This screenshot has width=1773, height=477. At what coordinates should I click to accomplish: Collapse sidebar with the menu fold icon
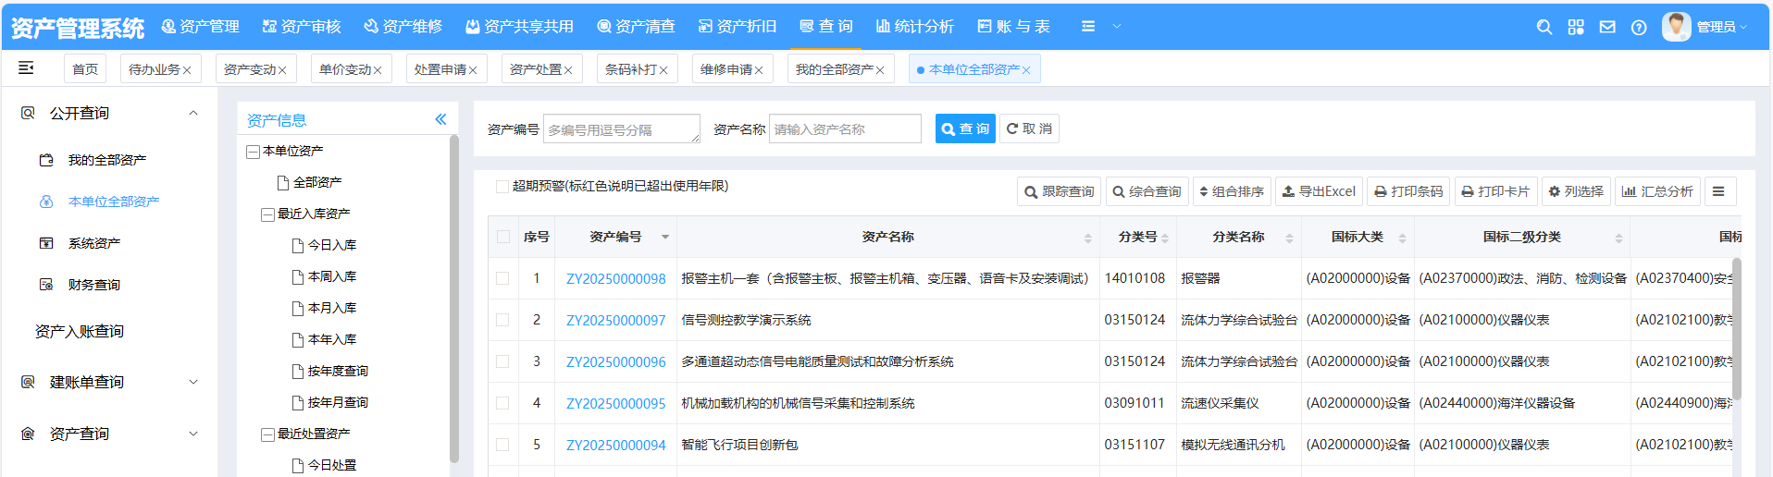[x=26, y=67]
